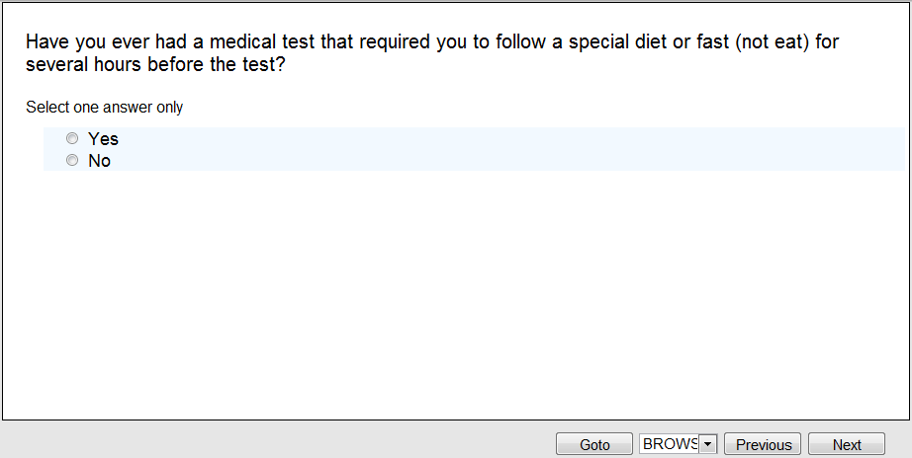Open the question list next to Goto

(x=708, y=444)
